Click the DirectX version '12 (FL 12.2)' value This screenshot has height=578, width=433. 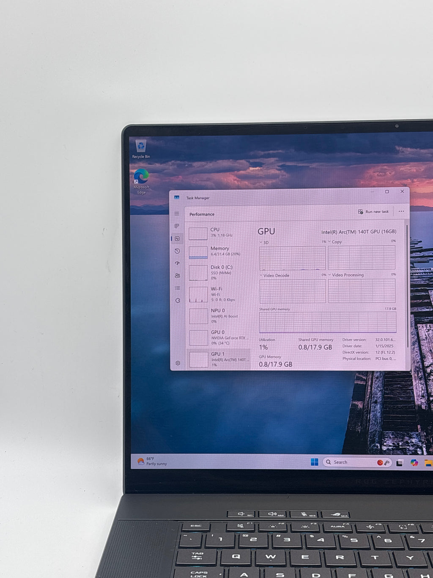(x=385, y=352)
